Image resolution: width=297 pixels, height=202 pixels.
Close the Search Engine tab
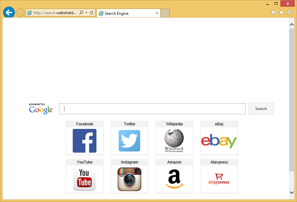(157, 13)
